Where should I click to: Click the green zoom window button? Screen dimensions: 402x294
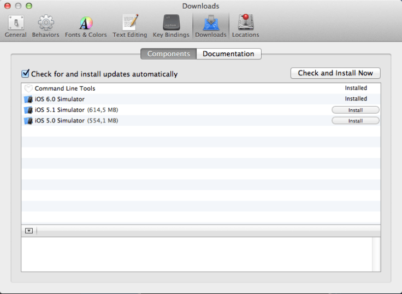tap(29, 6)
